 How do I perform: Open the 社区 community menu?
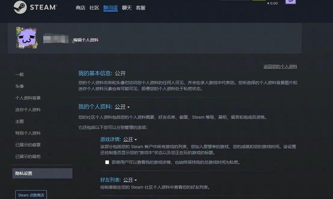94,8
